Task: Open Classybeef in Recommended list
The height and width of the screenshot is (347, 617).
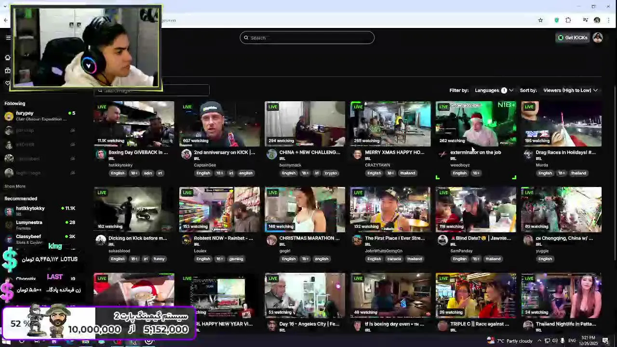Action: tap(40, 239)
